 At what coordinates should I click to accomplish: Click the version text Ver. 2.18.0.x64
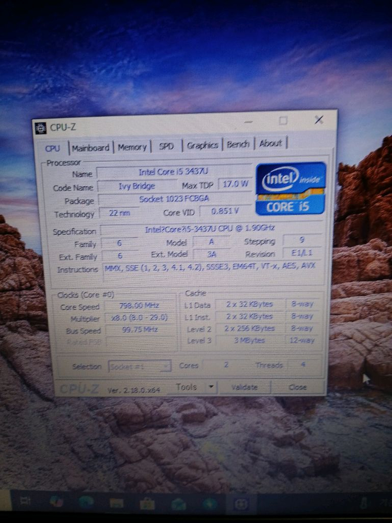tap(133, 390)
